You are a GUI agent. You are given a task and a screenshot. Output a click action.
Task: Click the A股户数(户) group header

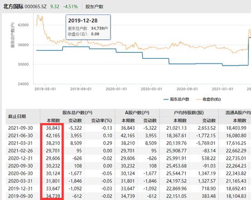[137, 113]
